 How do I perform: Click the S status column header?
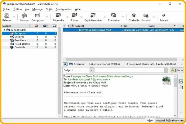point(69,26)
